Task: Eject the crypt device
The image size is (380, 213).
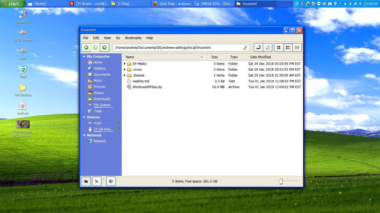Action: 118,123
